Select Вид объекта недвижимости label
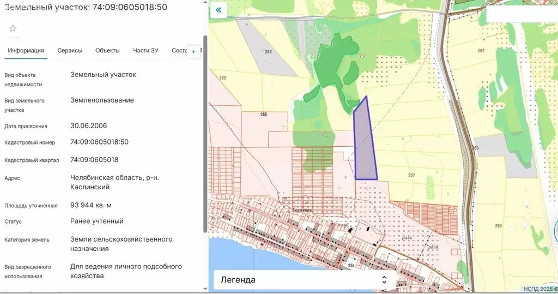The width and height of the screenshot is (558, 294). tap(23, 80)
